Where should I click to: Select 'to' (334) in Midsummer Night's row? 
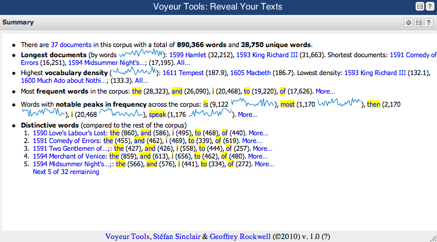[204, 164]
